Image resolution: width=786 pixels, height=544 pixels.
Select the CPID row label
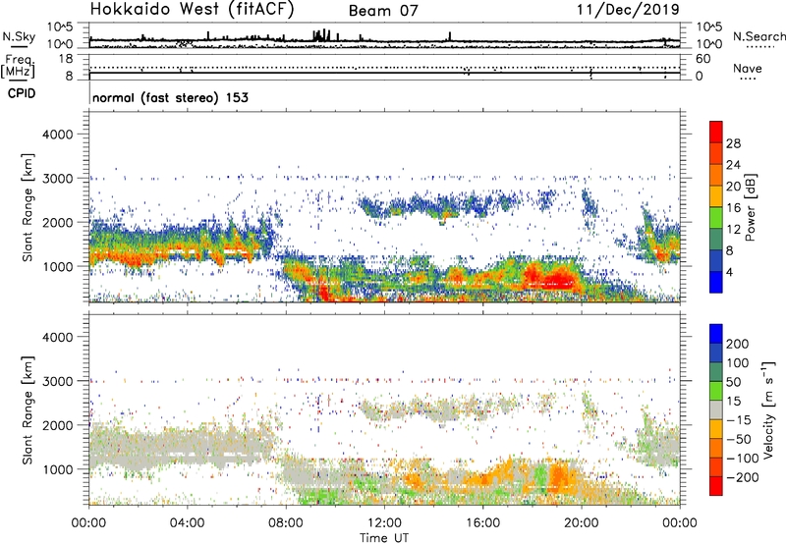pos(22,93)
